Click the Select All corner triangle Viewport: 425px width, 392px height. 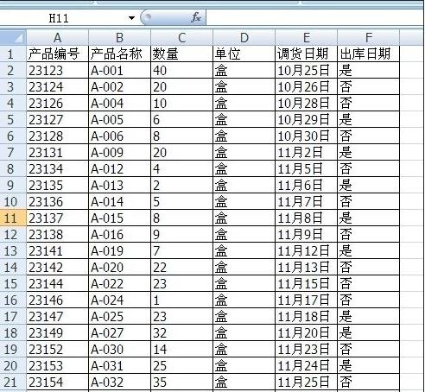pos(13,38)
